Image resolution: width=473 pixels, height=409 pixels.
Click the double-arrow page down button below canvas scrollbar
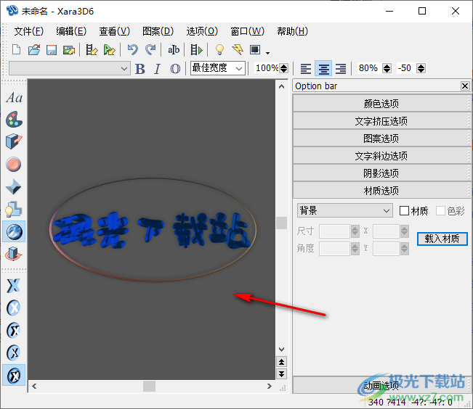pyautogui.click(x=281, y=374)
